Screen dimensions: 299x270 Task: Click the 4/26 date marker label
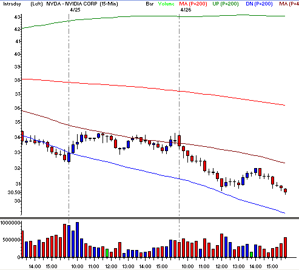(186, 10)
